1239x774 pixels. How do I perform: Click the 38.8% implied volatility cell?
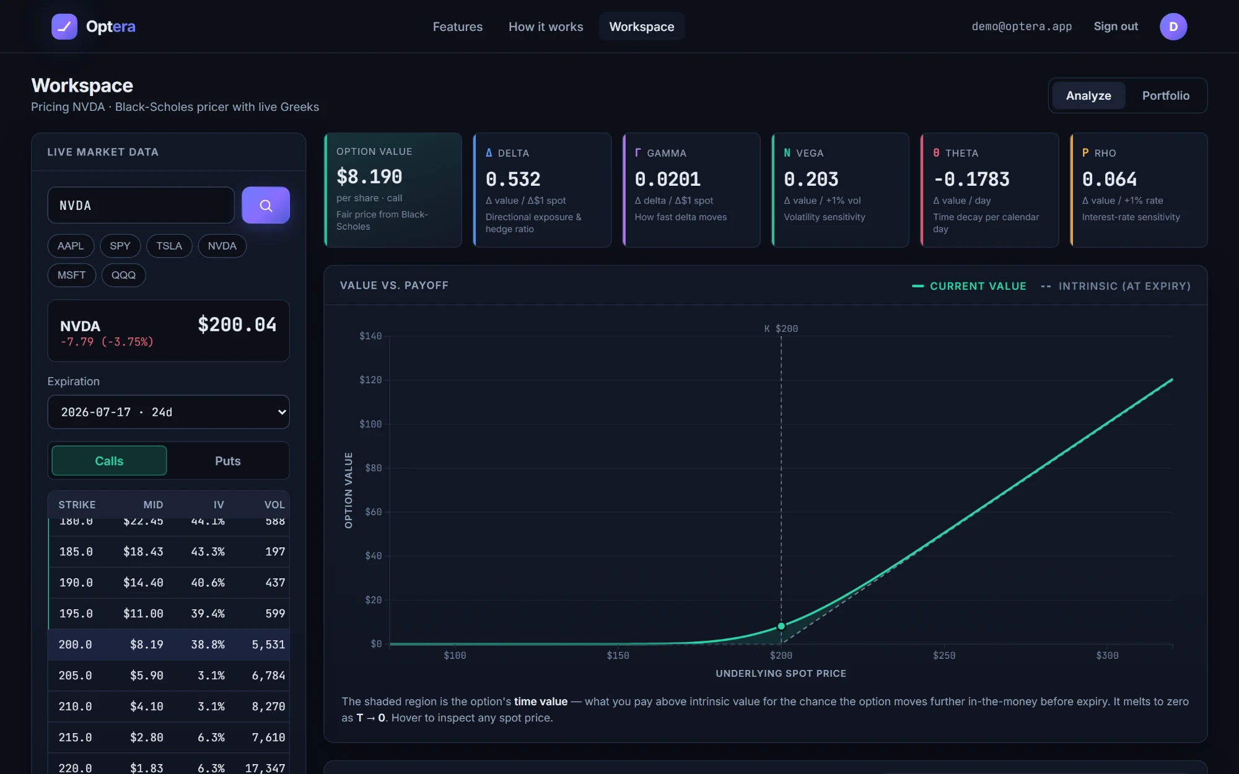pyautogui.click(x=208, y=645)
